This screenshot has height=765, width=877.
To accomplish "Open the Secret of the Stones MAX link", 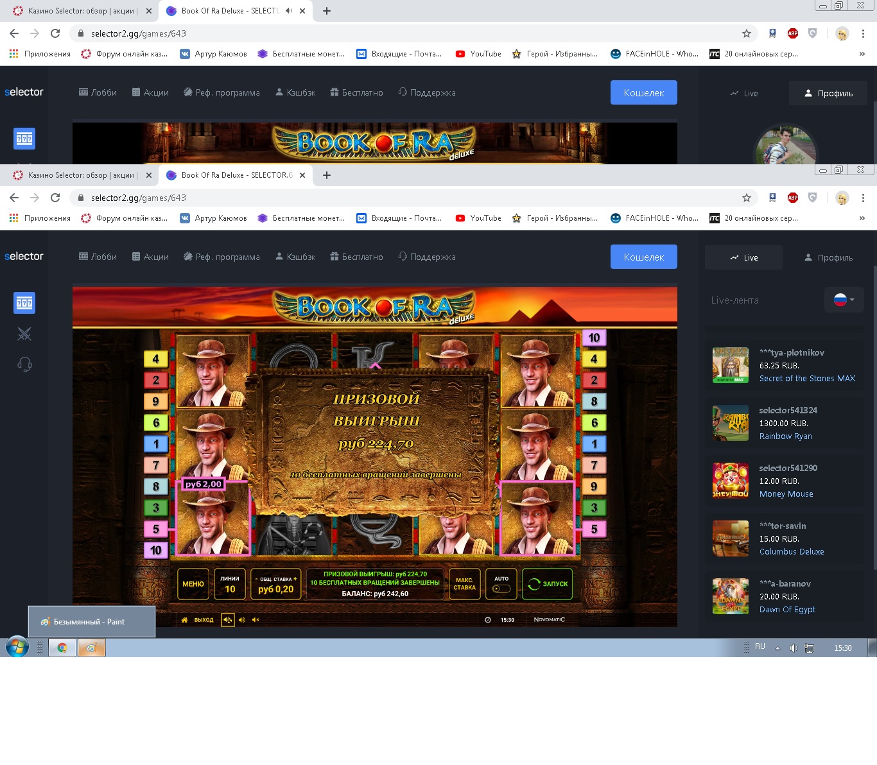I will 807,379.
